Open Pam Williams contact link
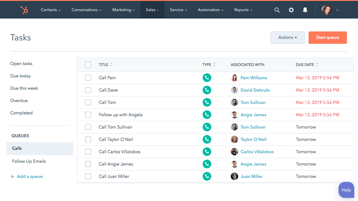The width and height of the screenshot is (358, 201). click(254, 78)
